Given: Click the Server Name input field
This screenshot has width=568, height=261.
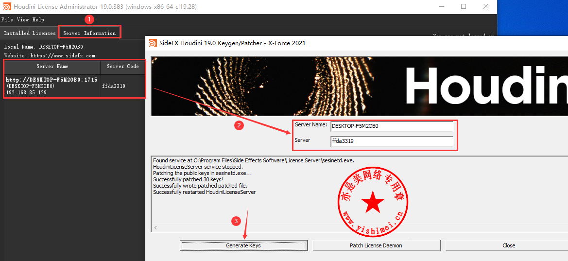Looking at the screenshot, I should coord(392,126).
